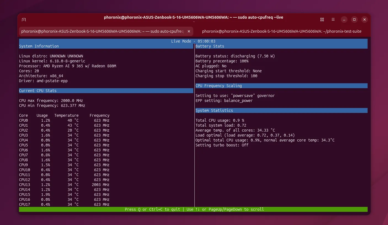This screenshot has height=225, width=388.
Task: Click the Current CPU Stats header
Action: point(38,91)
